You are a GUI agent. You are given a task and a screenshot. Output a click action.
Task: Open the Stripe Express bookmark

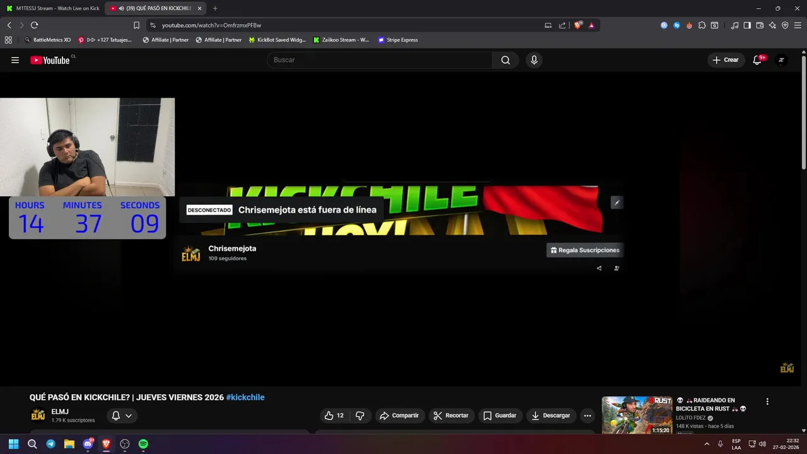pos(398,40)
